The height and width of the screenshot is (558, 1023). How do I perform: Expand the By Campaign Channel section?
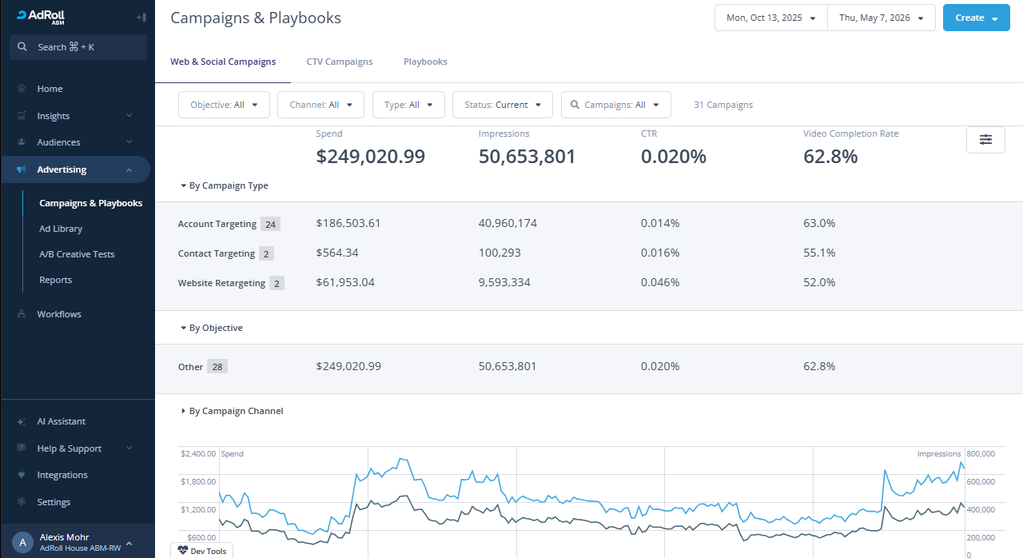[x=232, y=411]
